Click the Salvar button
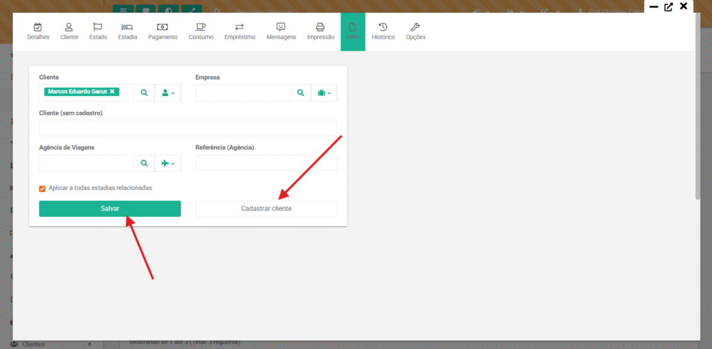Viewport: 712px width, 349px height. (110, 209)
